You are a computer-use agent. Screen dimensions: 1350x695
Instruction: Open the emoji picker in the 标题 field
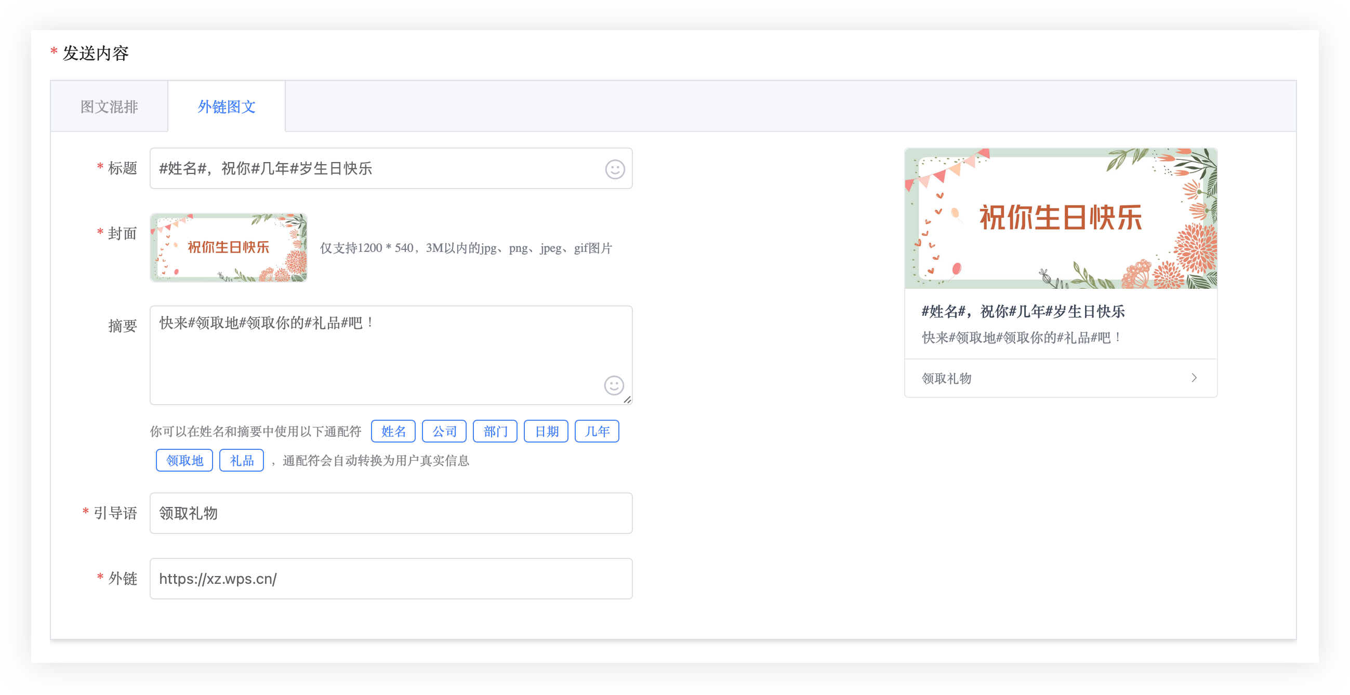pyautogui.click(x=614, y=170)
